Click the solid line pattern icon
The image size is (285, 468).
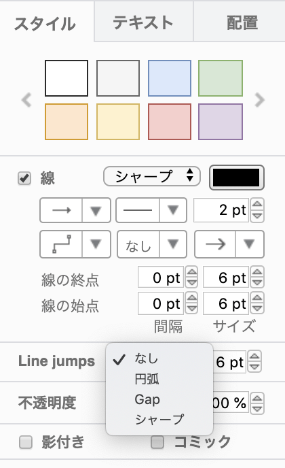point(138,210)
